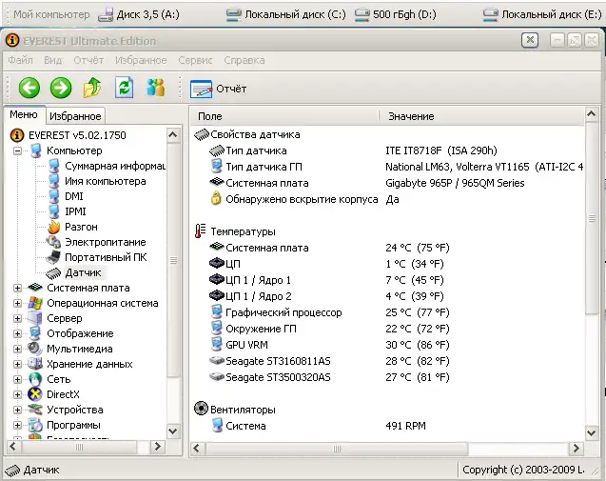
Task: Click the up-folder arrow toolbar icon
Action: 92,89
